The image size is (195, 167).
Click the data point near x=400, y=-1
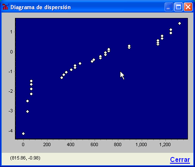coord(71,70)
